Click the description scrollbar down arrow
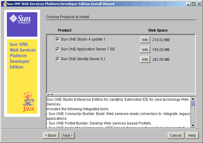This screenshot has width=203, height=143. pos(193,125)
